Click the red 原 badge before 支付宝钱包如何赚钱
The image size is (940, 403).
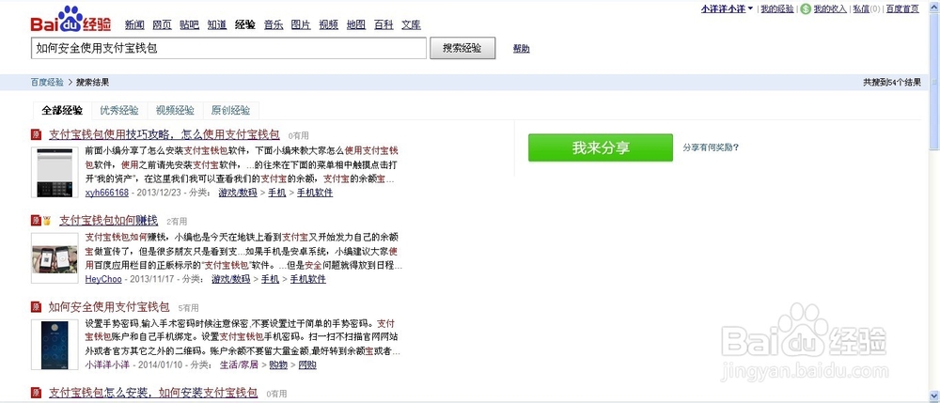[x=36, y=221]
